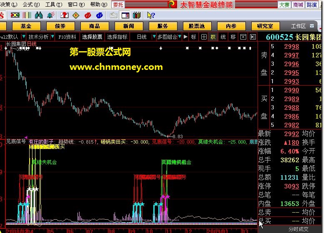Click the striped color bars toolbar icon
325x233 pixels.
[x=27, y=15]
